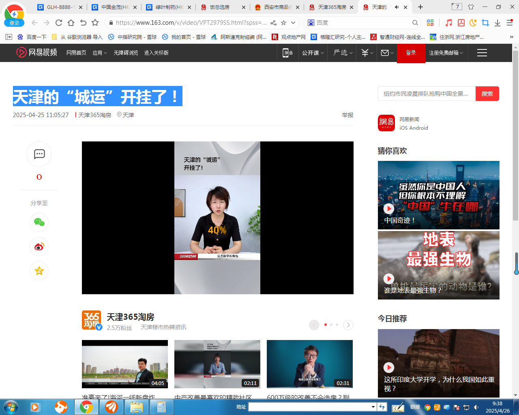Open the 04:05 duration video thumbnail

pyautogui.click(x=125, y=364)
